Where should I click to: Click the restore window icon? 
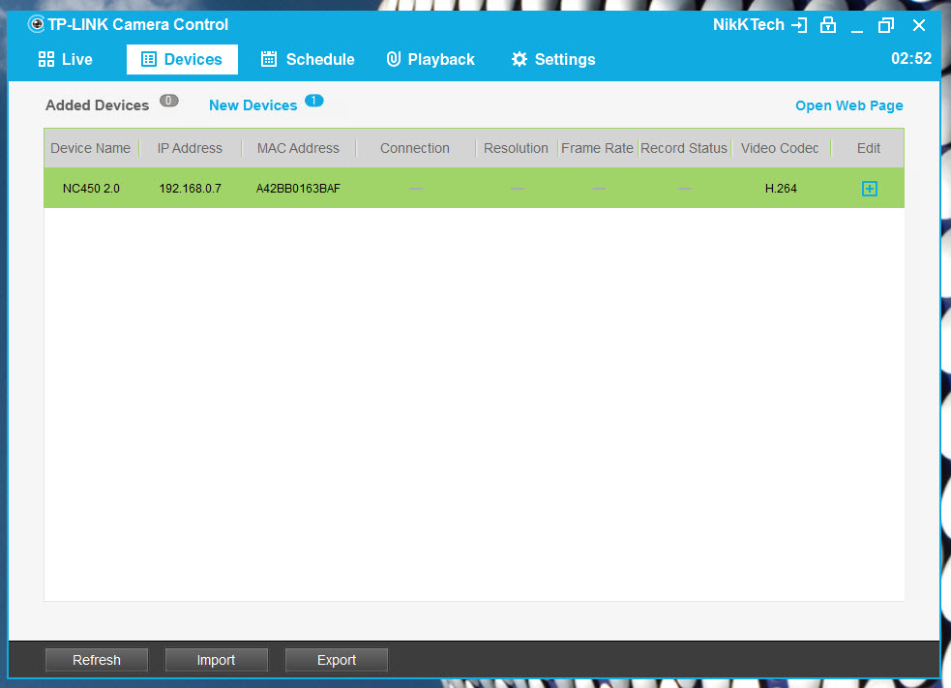pyautogui.click(x=886, y=25)
